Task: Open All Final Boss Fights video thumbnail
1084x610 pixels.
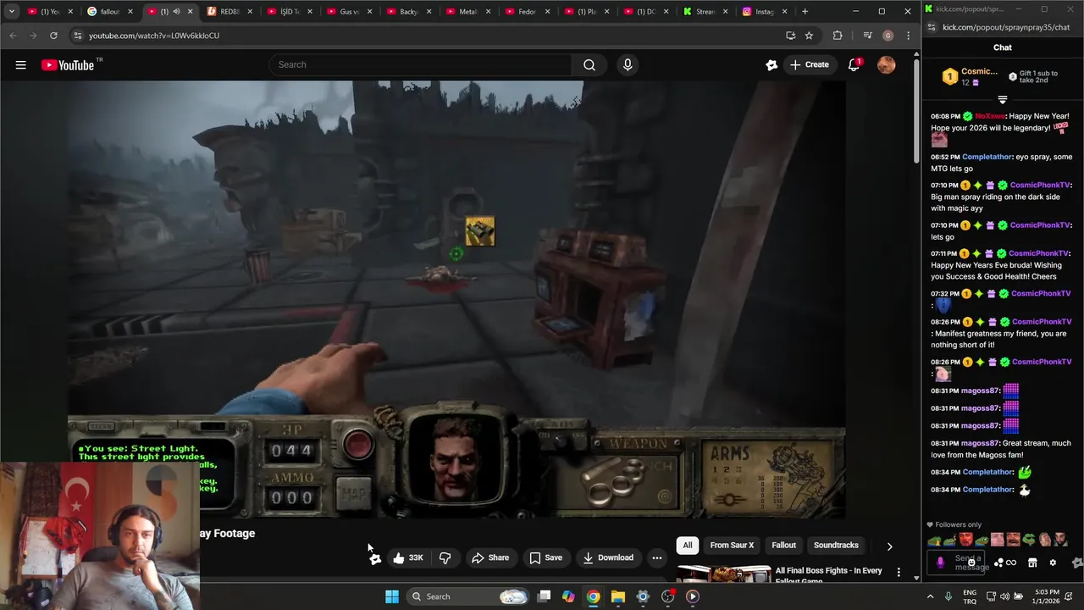Action: pos(723,574)
